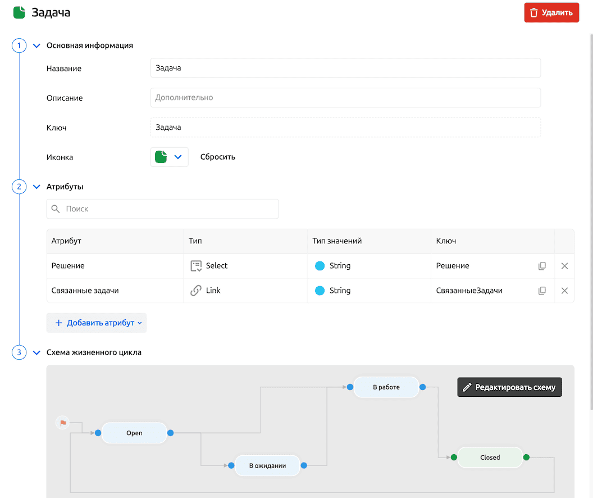Click the orange start flag node
This screenshot has width=593, height=498.
click(x=63, y=423)
